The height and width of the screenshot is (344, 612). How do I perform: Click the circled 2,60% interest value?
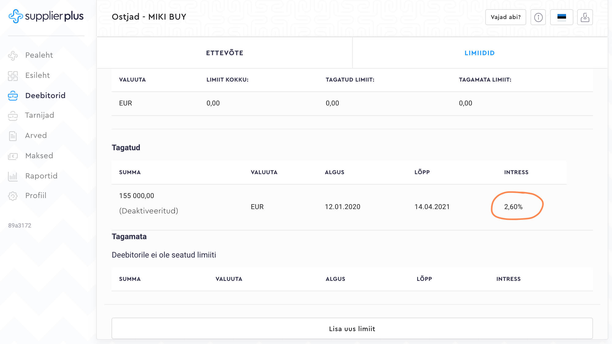tap(513, 207)
